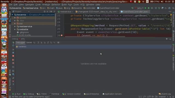Run jetty with coverage icon

coord(152,8)
